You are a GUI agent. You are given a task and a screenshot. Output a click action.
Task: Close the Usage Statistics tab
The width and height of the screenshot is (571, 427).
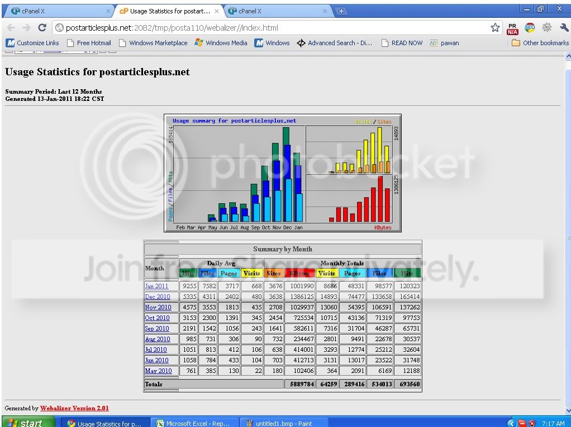pyautogui.click(x=217, y=11)
